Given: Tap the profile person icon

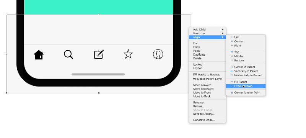Looking at the screenshot, I should [158, 54].
